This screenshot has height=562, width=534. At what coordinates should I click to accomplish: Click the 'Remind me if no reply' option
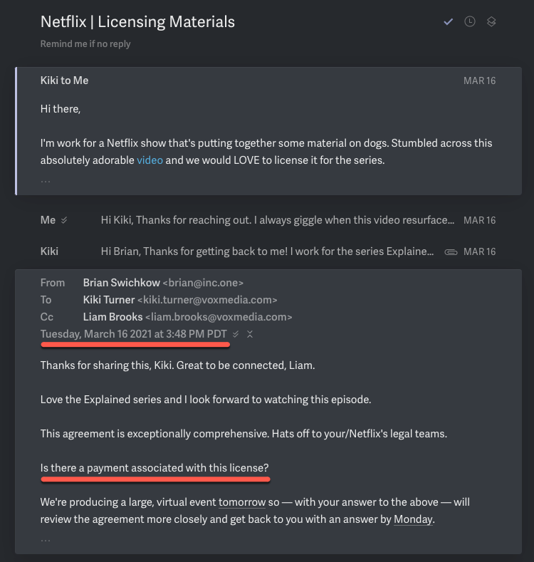[85, 43]
